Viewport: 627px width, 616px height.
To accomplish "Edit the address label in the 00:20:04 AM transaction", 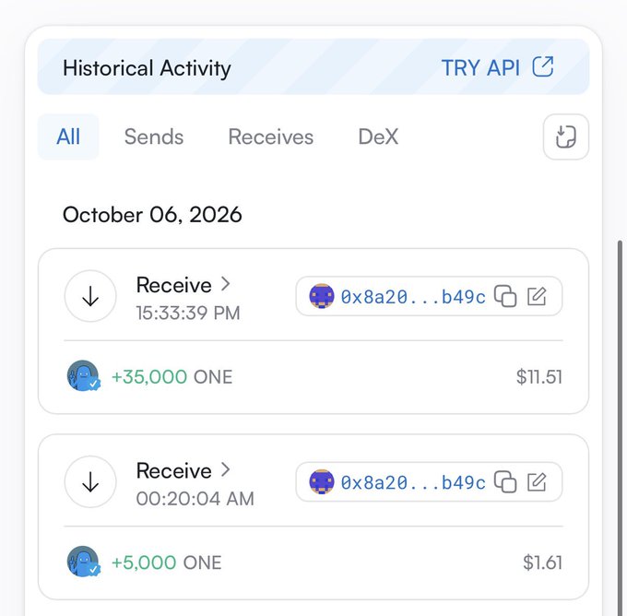I will (537, 482).
